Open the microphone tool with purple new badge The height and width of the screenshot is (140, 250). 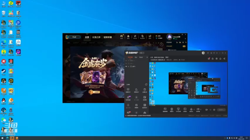128,98
